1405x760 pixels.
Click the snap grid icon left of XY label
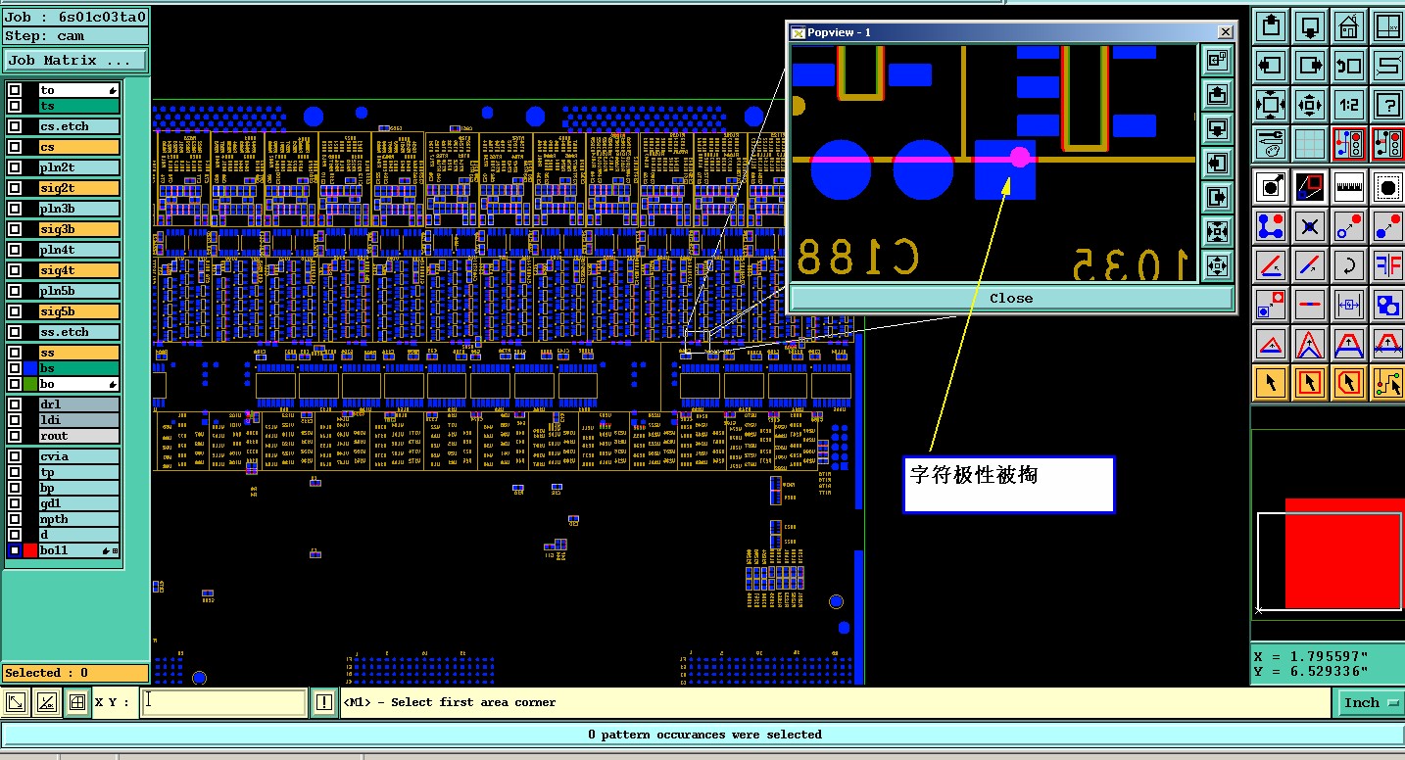[77, 702]
